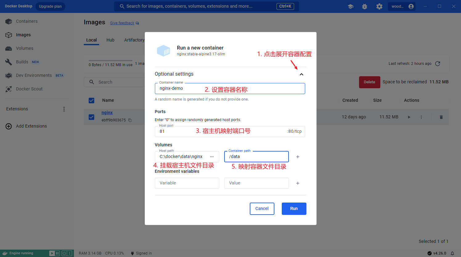Image resolution: width=461 pixels, height=257 pixels.
Task: Click the Docker Scout icon
Action: 9,89
